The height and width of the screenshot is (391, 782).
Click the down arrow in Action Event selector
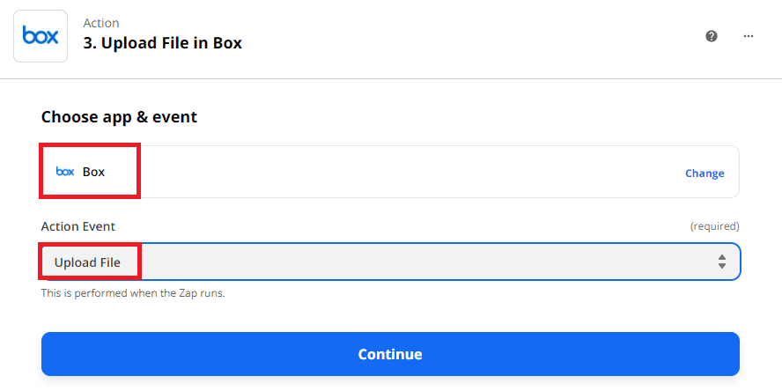click(x=721, y=266)
